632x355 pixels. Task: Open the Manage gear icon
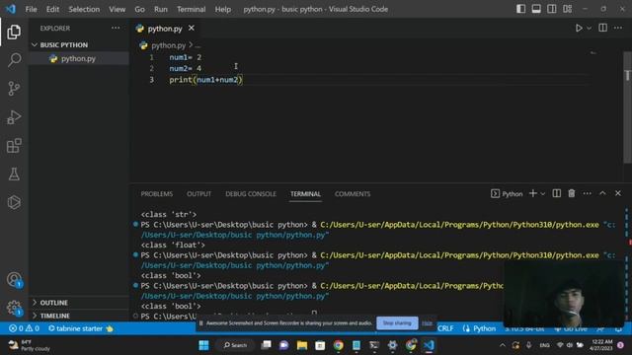coord(14,308)
